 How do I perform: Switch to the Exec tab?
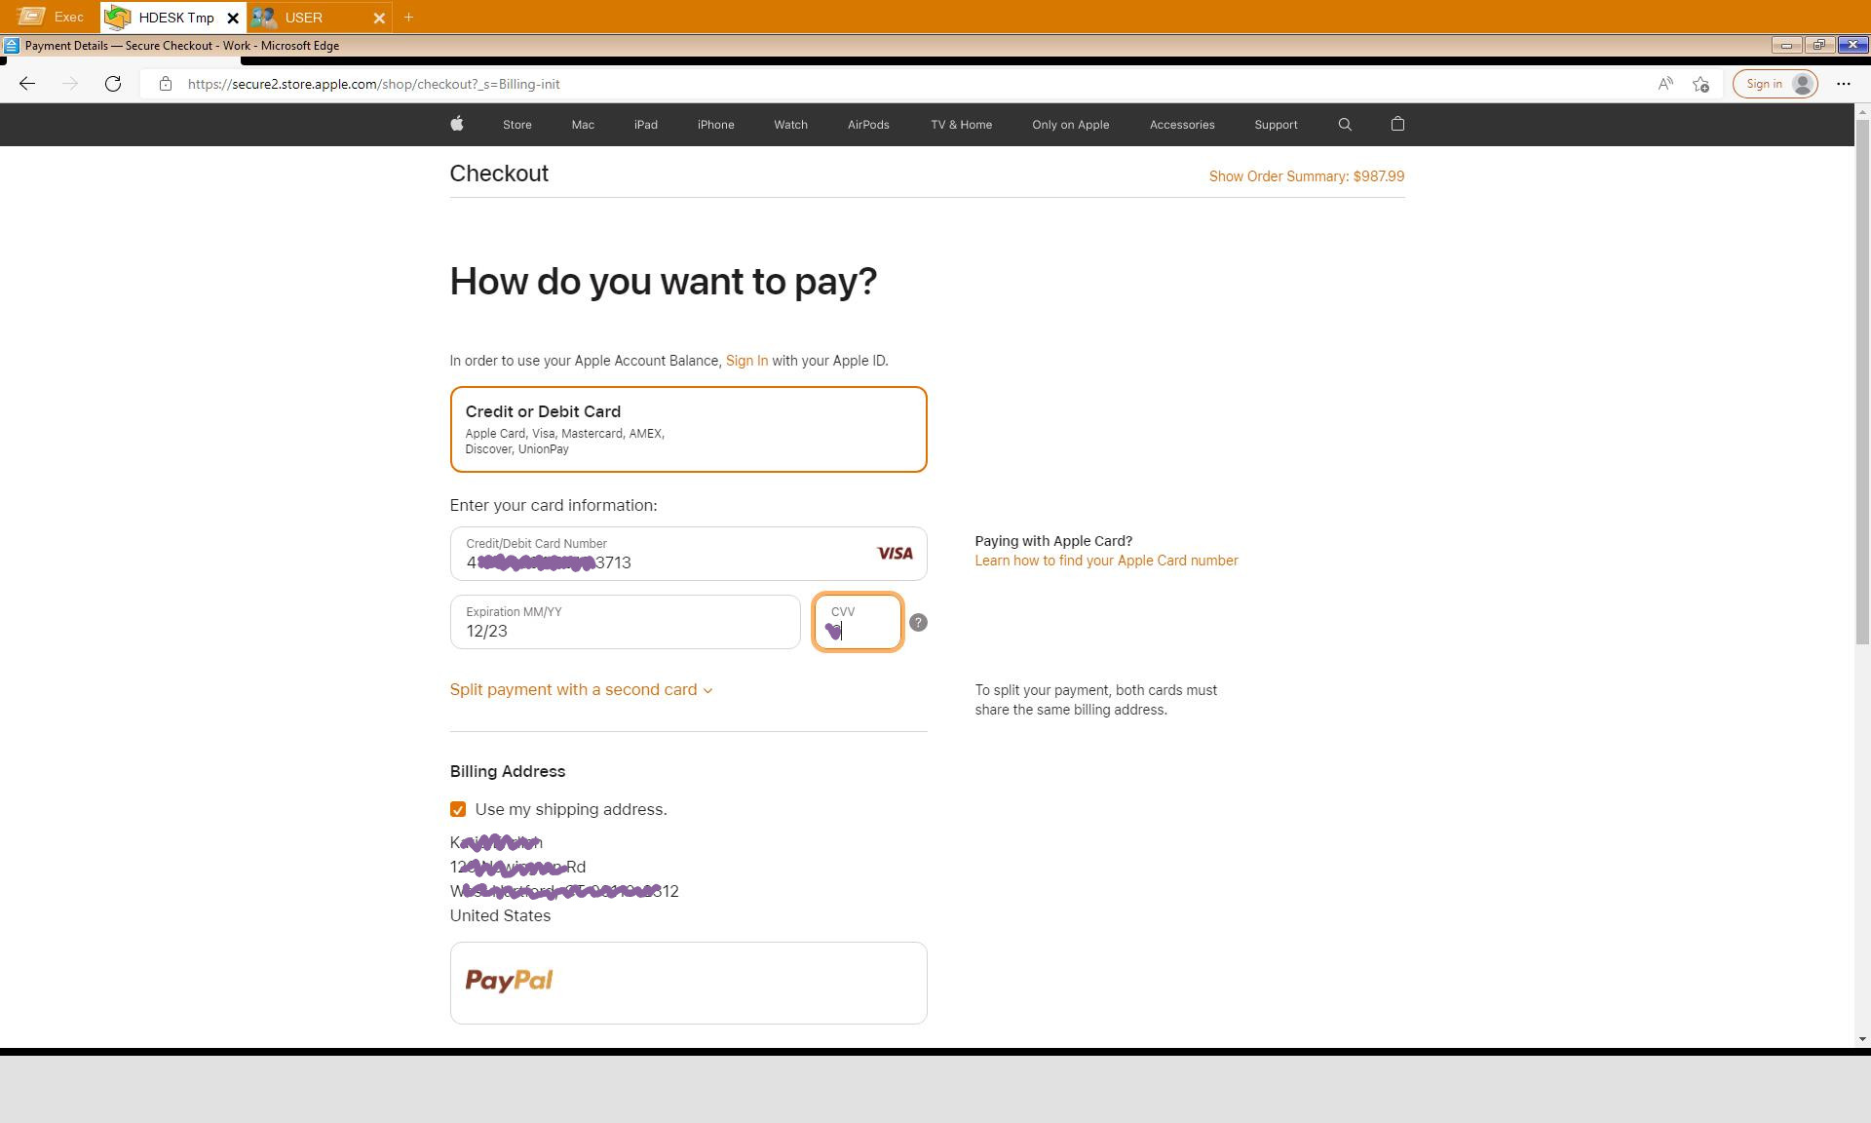coord(51,17)
